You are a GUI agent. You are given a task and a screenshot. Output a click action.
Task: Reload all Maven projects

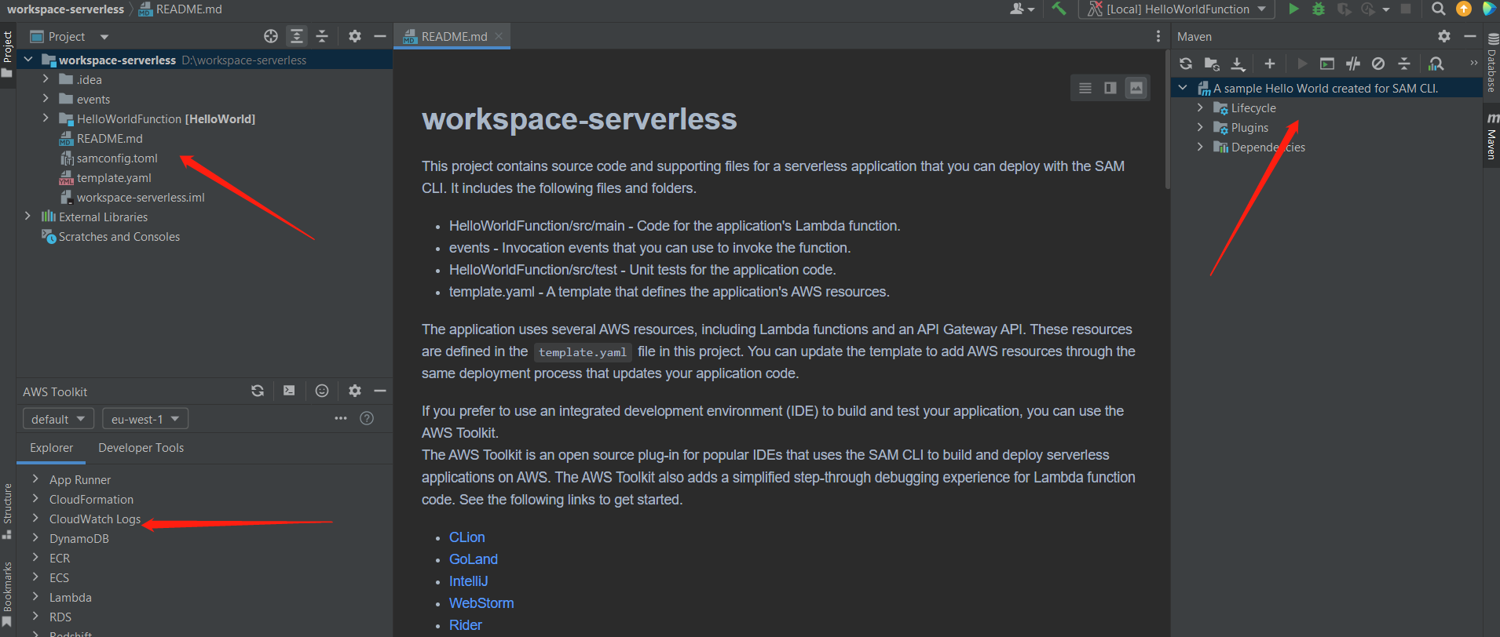pyautogui.click(x=1186, y=64)
